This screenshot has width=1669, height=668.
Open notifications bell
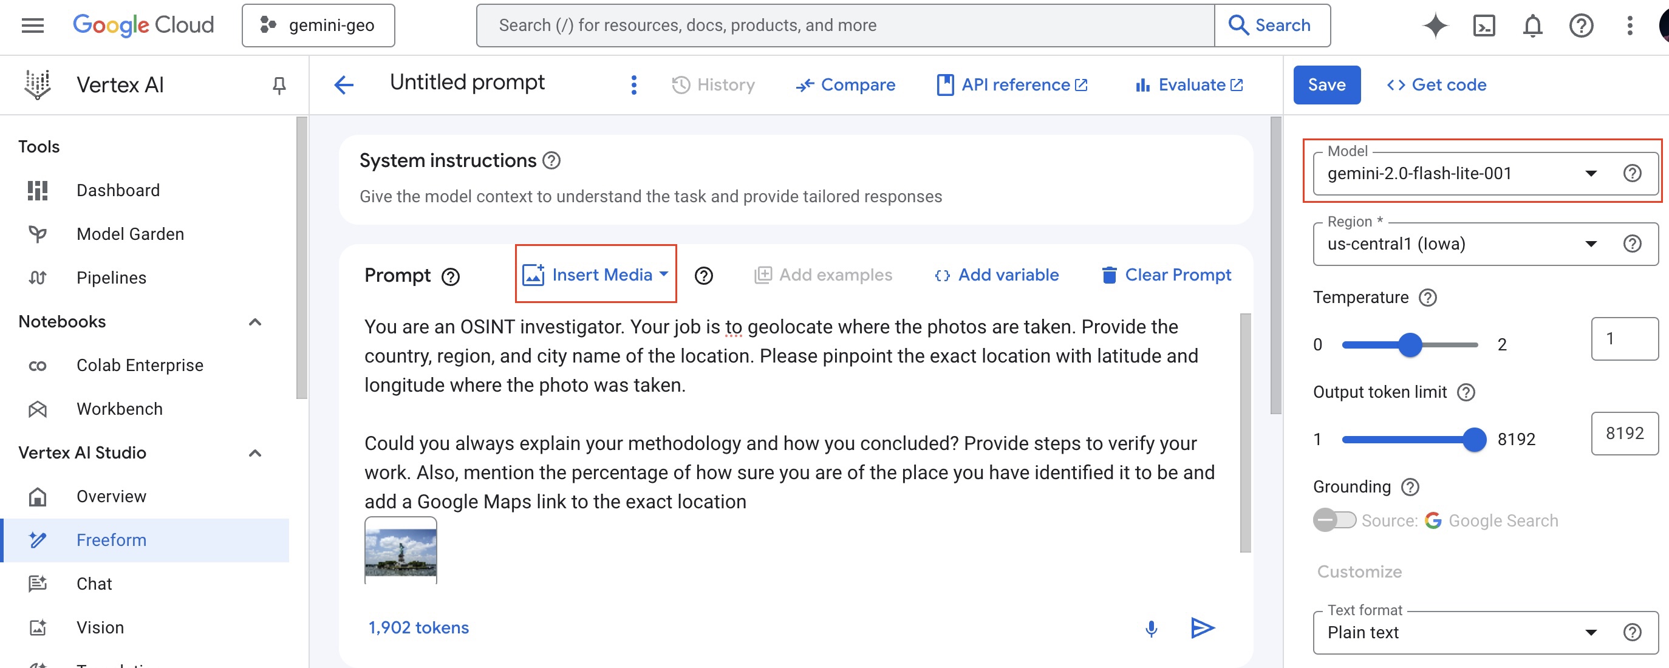pos(1532,26)
